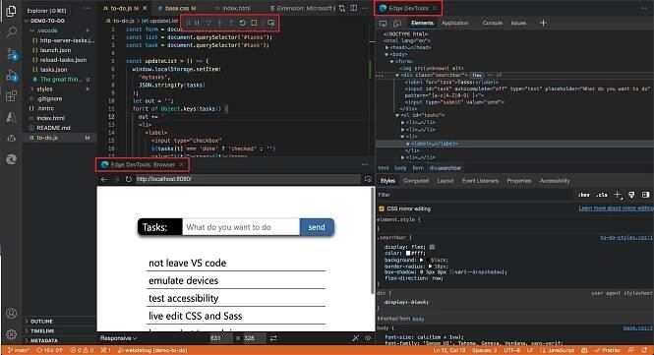The image size is (654, 355).
Task: Click the What do you want to do input
Action: (241, 227)
